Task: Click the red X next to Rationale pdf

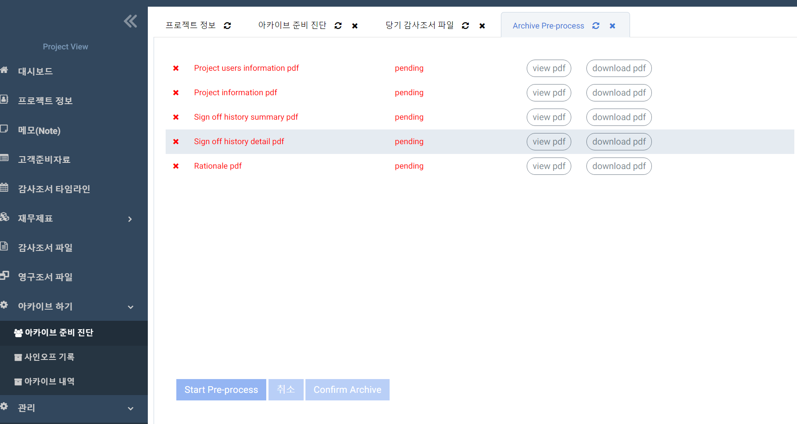Action: [176, 166]
